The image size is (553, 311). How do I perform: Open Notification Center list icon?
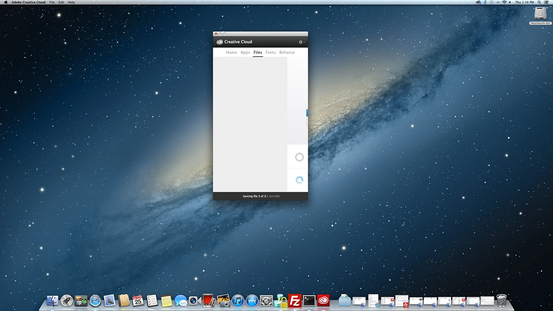547,2
